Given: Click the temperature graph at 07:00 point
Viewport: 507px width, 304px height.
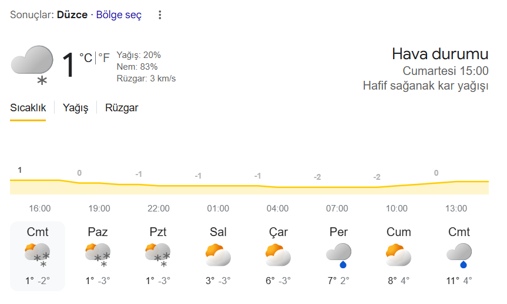Looking at the screenshot, I should [337, 187].
